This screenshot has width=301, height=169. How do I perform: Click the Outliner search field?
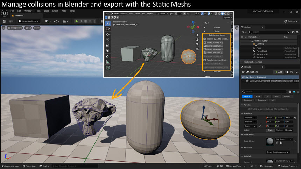pos(269,32)
